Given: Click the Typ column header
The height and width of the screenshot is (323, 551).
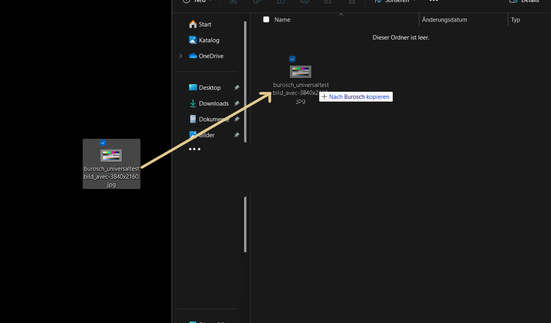Looking at the screenshot, I should click(515, 20).
